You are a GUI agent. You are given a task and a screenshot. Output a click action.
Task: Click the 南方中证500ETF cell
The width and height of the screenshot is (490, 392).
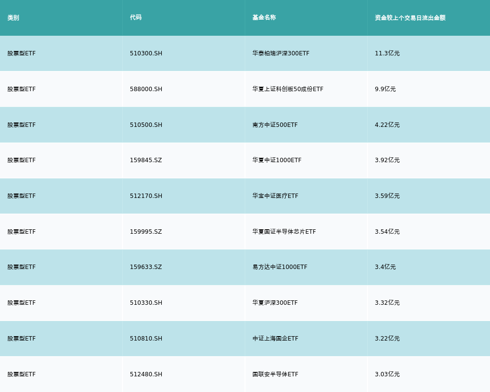point(275,125)
